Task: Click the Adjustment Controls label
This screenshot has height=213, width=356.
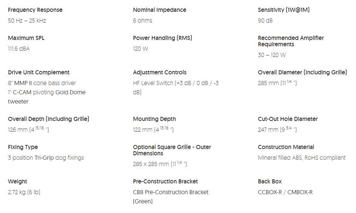Action: pyautogui.click(x=159, y=72)
